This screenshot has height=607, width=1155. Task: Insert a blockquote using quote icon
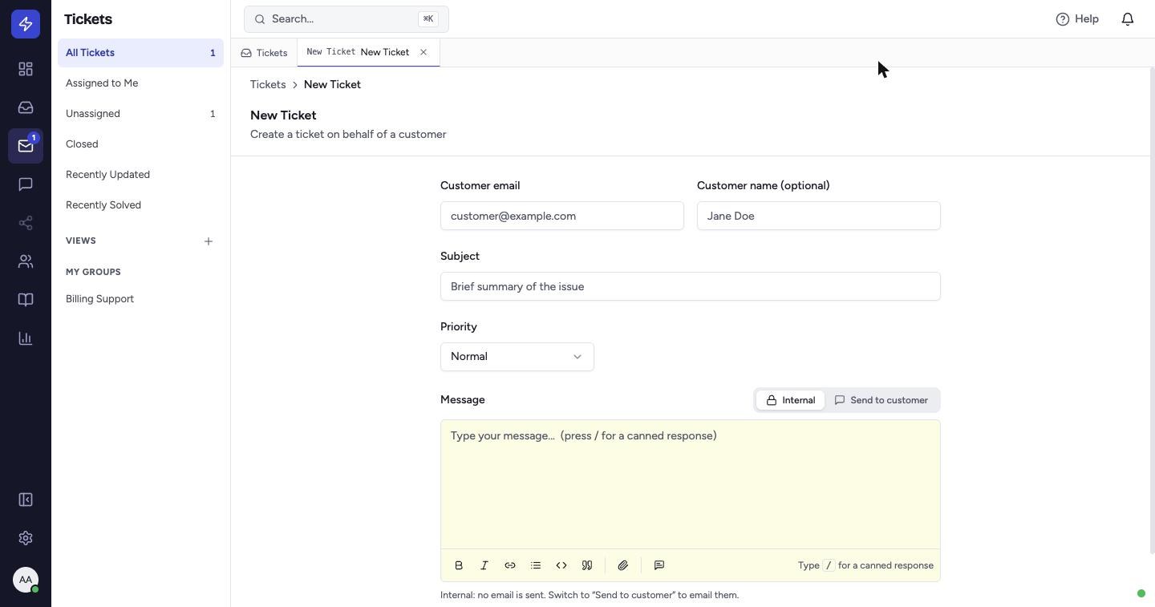pos(587,565)
